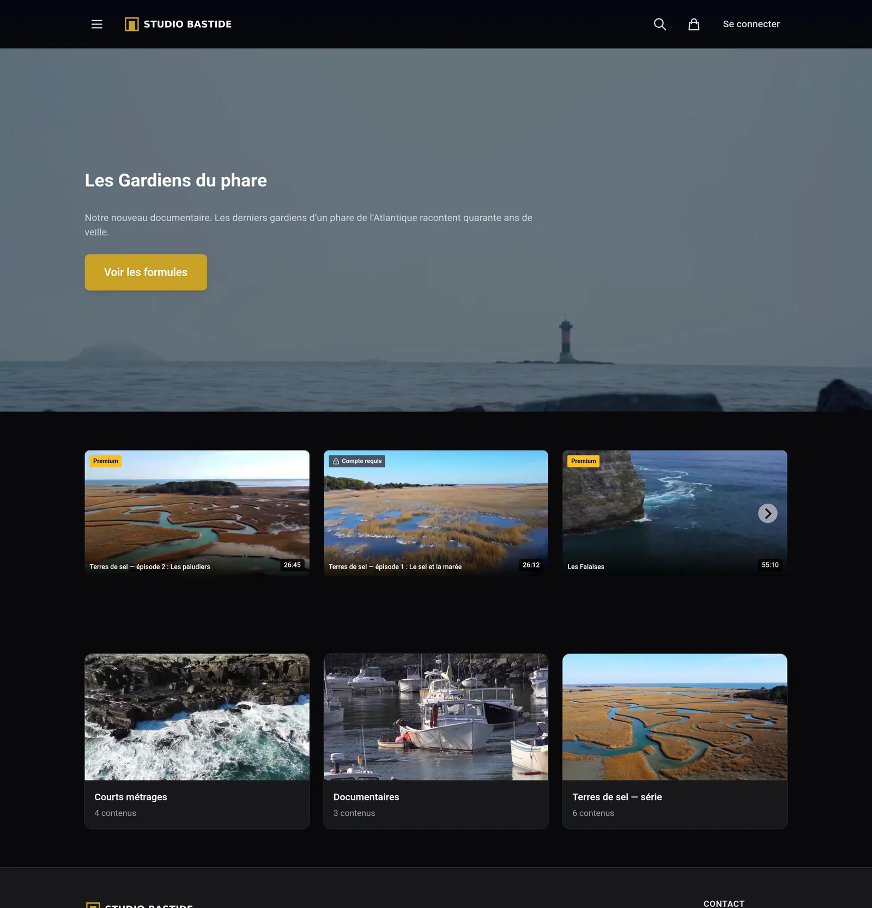Open the Terres de sel — série card
Screen dimensions: 872x908
coord(674,741)
